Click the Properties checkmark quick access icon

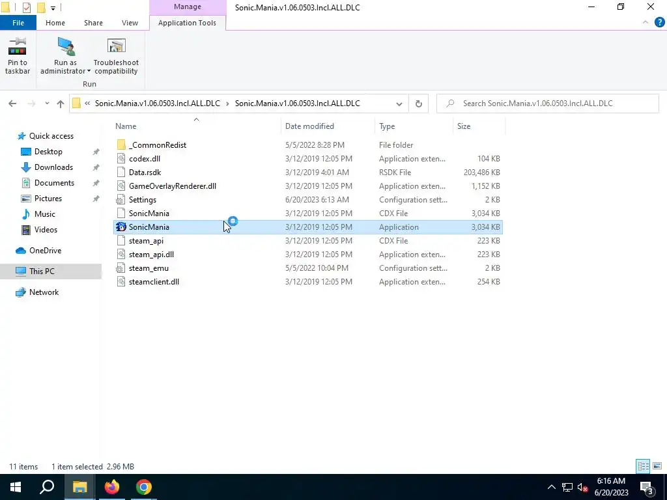[26, 7]
